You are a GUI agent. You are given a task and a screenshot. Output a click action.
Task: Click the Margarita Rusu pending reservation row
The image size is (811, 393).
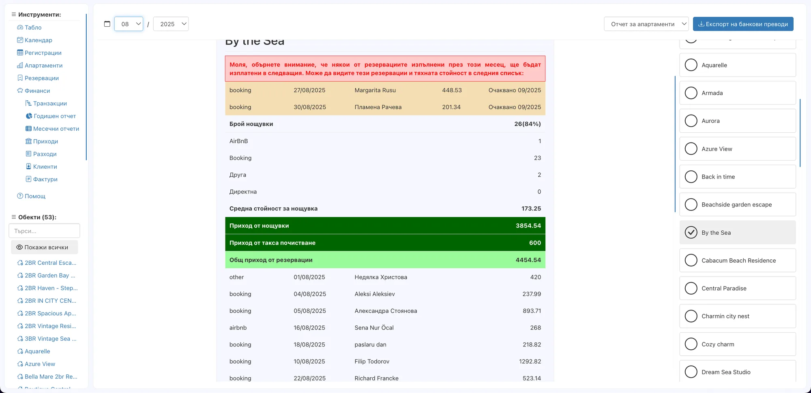385,90
